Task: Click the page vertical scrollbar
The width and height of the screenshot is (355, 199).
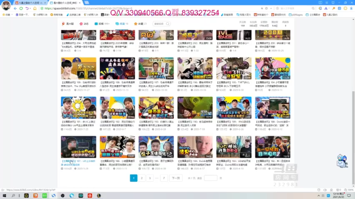Action: click(x=353, y=138)
